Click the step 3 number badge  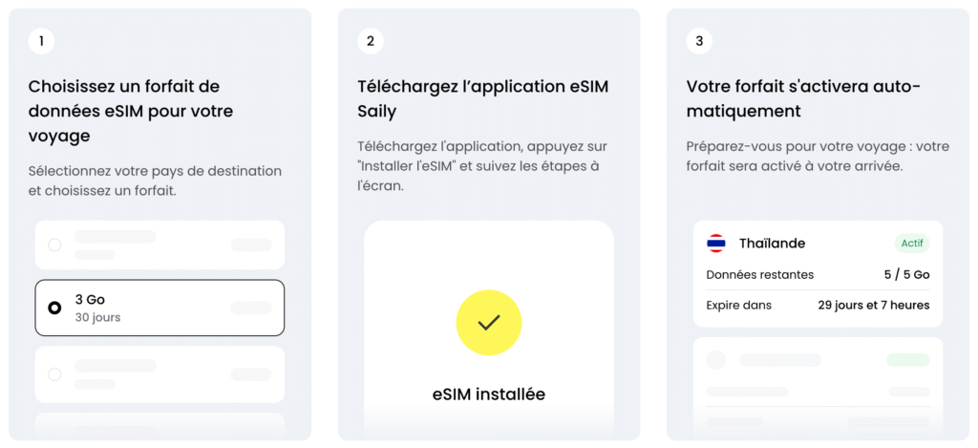click(699, 41)
